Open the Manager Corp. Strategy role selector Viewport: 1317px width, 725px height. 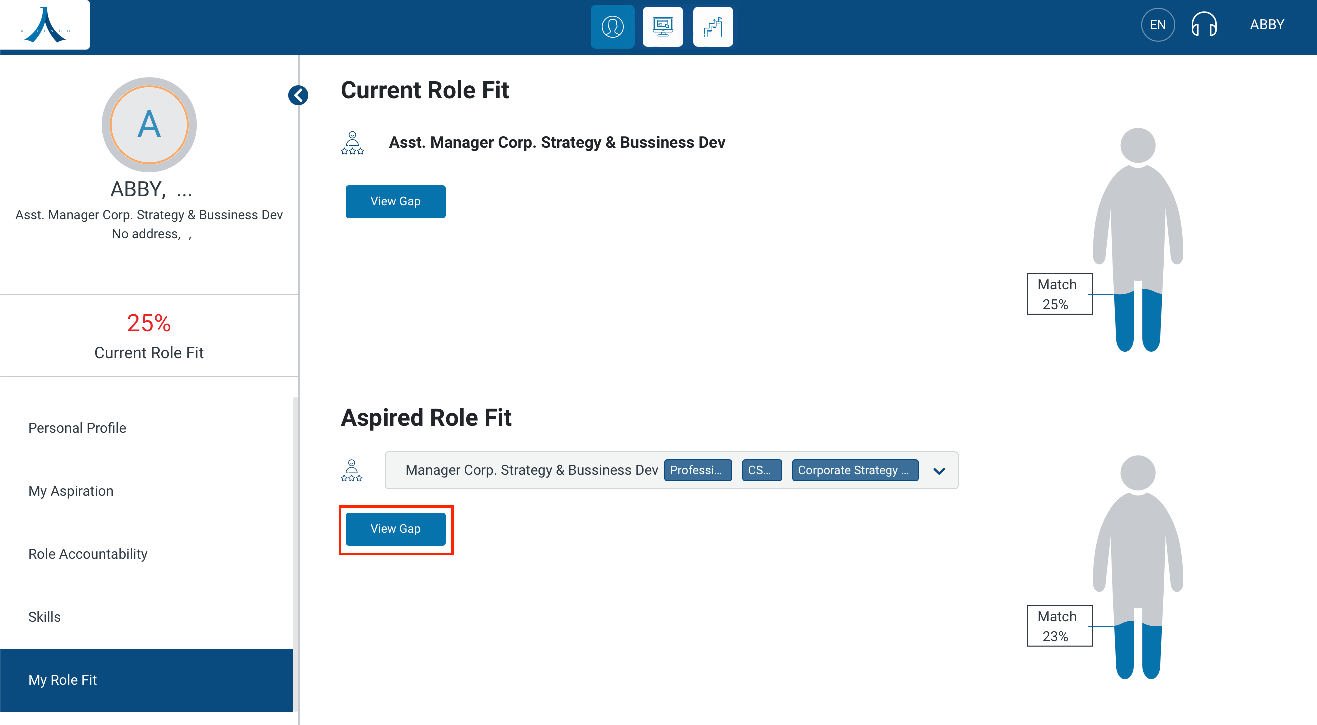[x=531, y=470]
